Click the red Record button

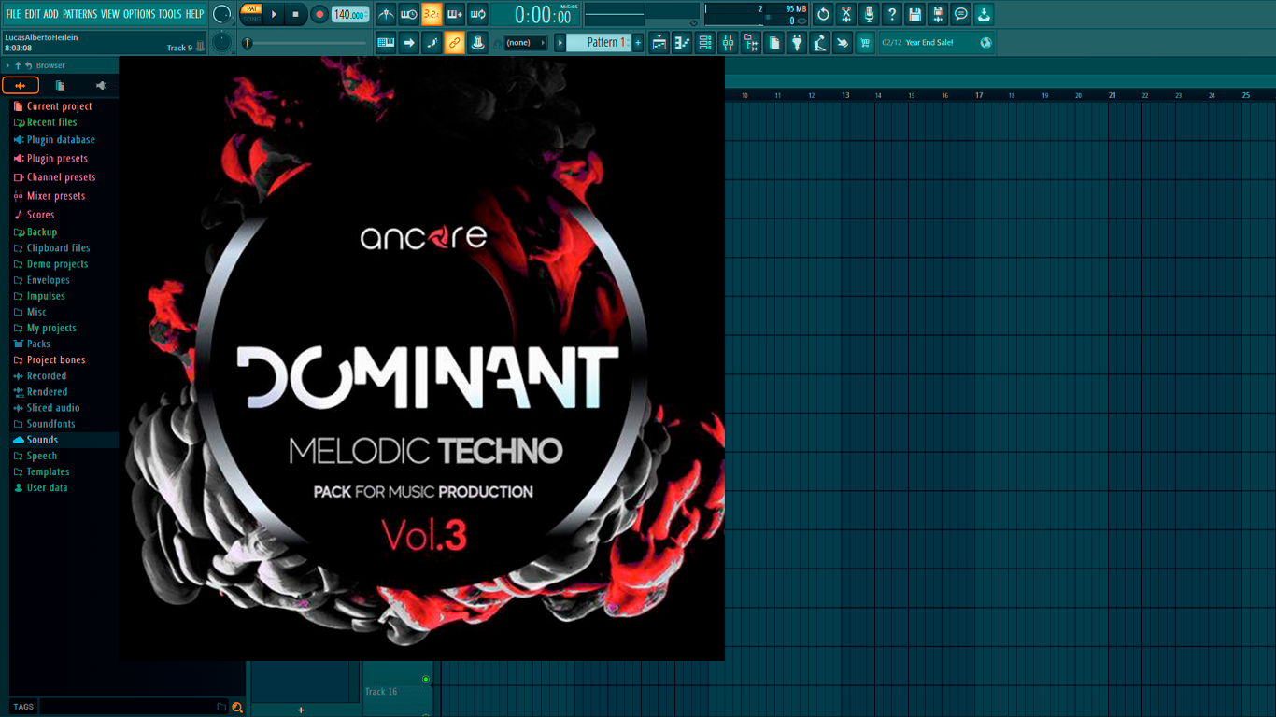click(x=319, y=14)
